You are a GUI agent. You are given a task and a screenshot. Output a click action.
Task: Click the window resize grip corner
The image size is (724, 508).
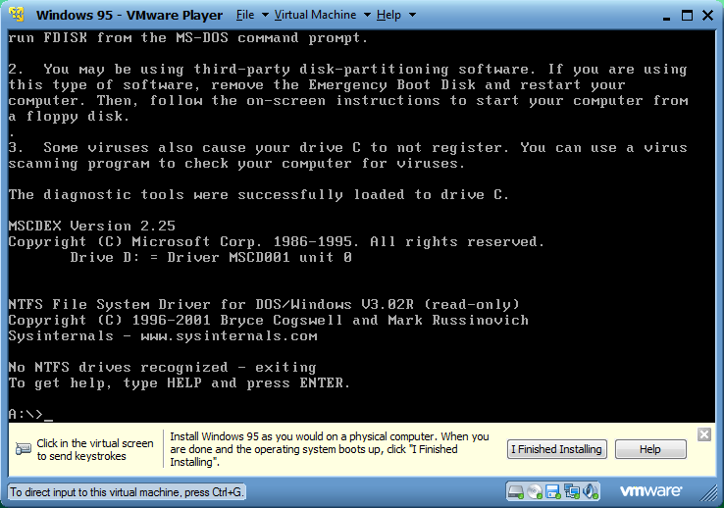coord(709,494)
